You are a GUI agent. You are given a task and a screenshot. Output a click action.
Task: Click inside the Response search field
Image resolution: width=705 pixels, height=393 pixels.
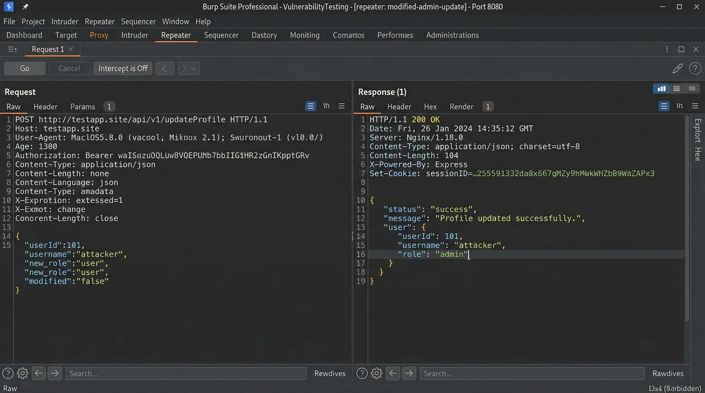[532, 373]
